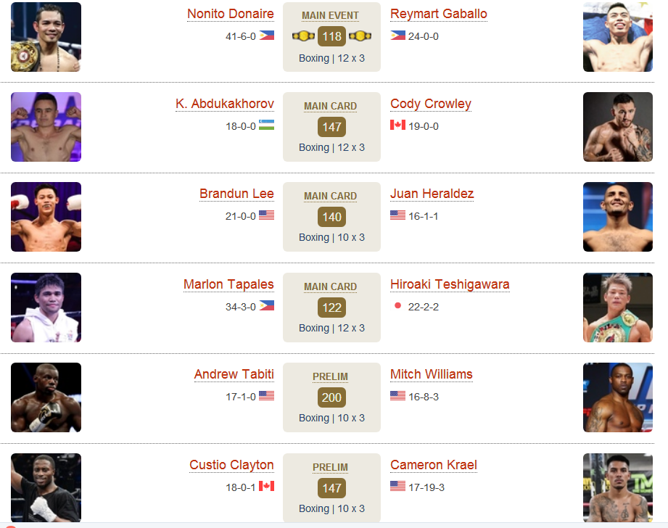Open Juan Heraldez's photo thumbnail

618,217
